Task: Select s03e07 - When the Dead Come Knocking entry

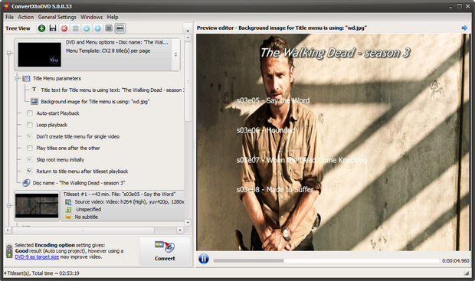Action: (302, 160)
